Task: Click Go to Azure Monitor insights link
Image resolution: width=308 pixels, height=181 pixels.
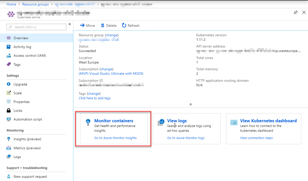Action: tap(115, 138)
